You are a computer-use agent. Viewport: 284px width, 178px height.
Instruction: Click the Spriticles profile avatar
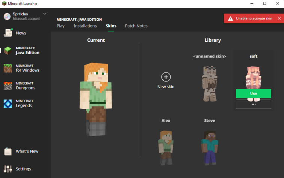7,16
